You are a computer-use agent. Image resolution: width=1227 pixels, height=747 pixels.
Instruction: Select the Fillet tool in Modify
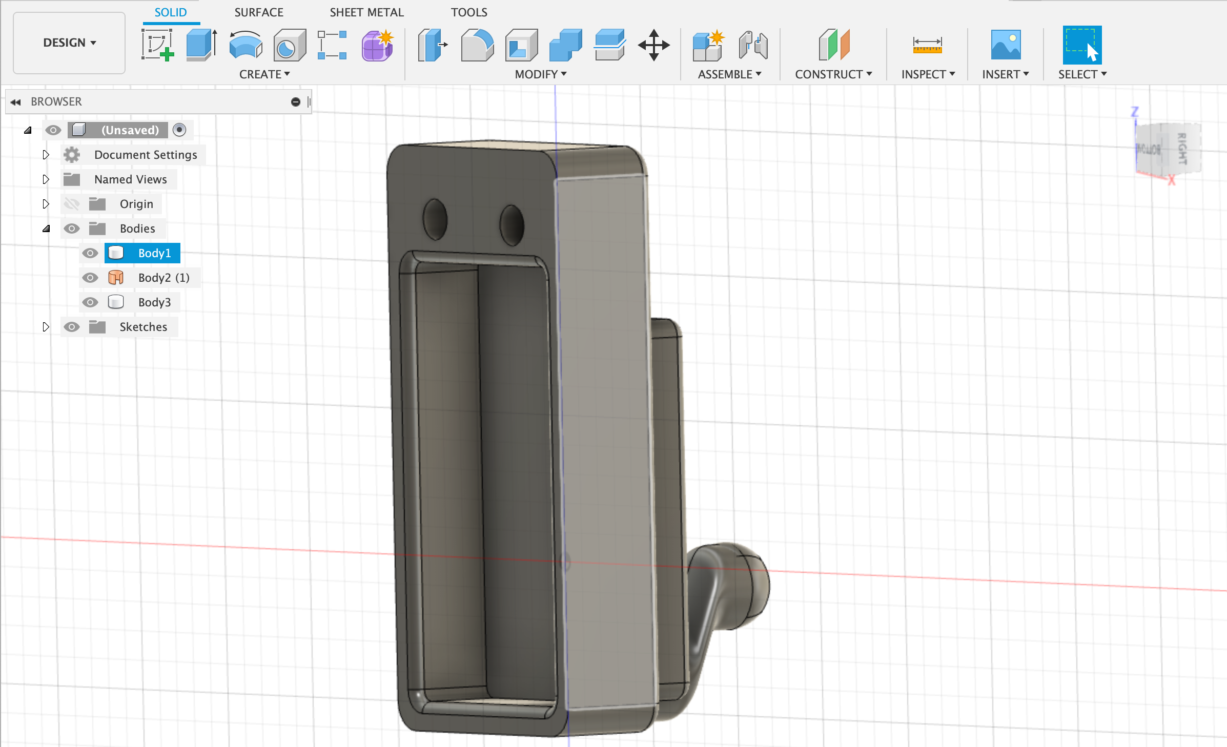476,45
